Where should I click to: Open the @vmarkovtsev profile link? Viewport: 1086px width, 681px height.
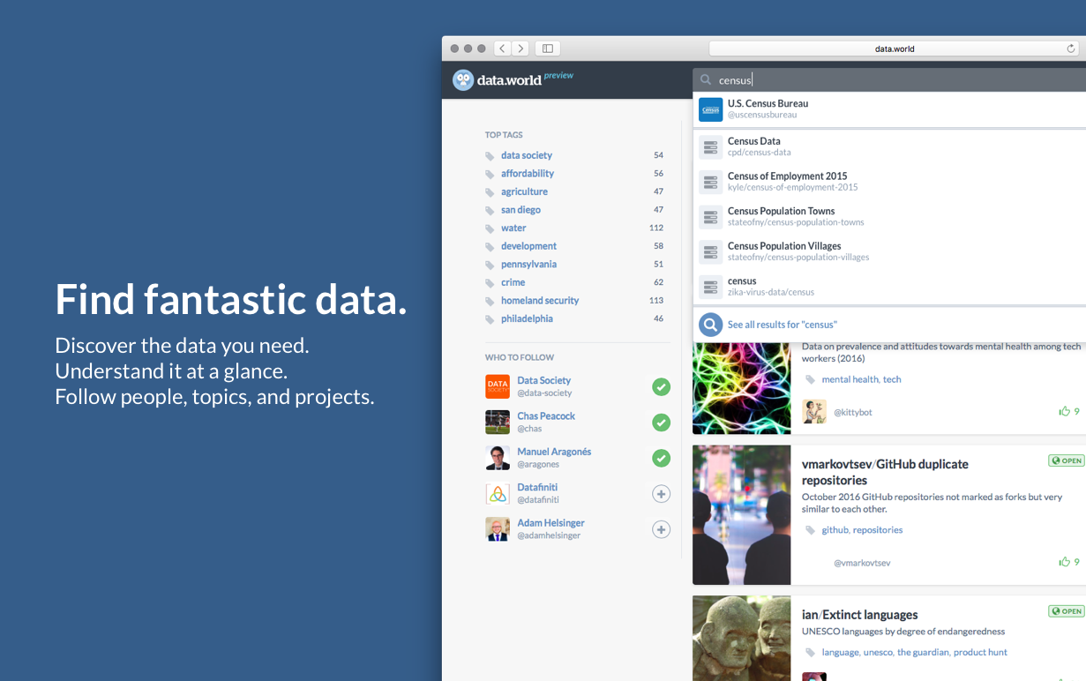(862, 563)
